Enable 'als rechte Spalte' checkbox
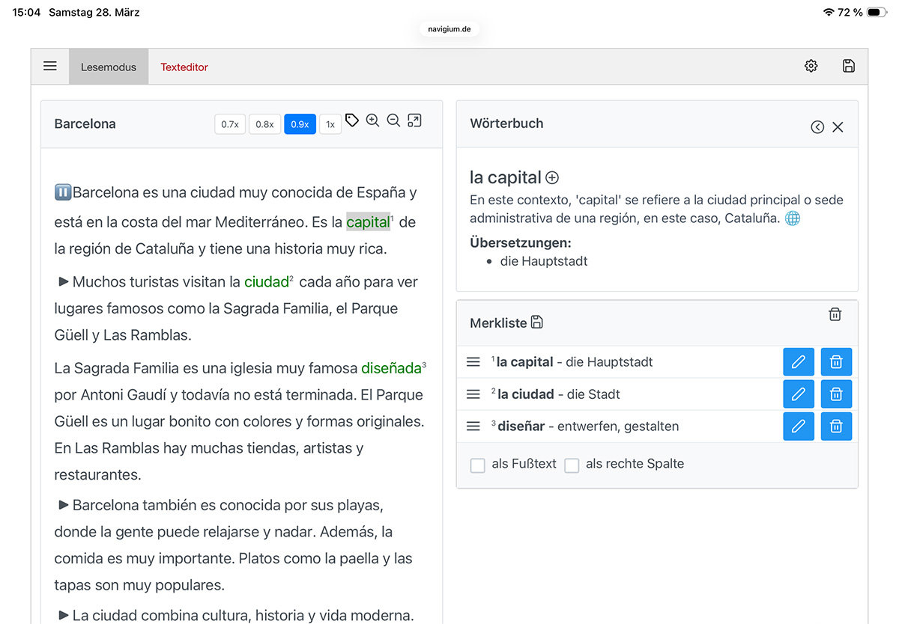This screenshot has height=624, width=899. (x=572, y=465)
